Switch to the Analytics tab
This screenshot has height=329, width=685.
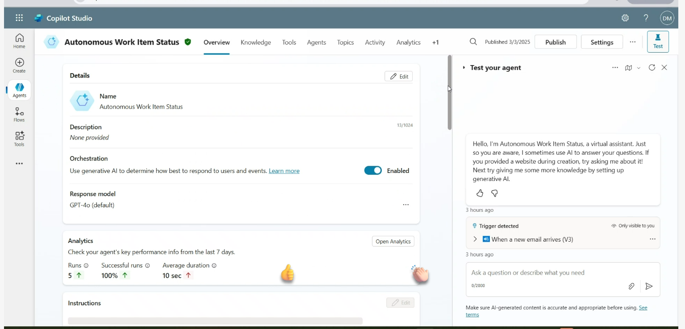pos(409,42)
